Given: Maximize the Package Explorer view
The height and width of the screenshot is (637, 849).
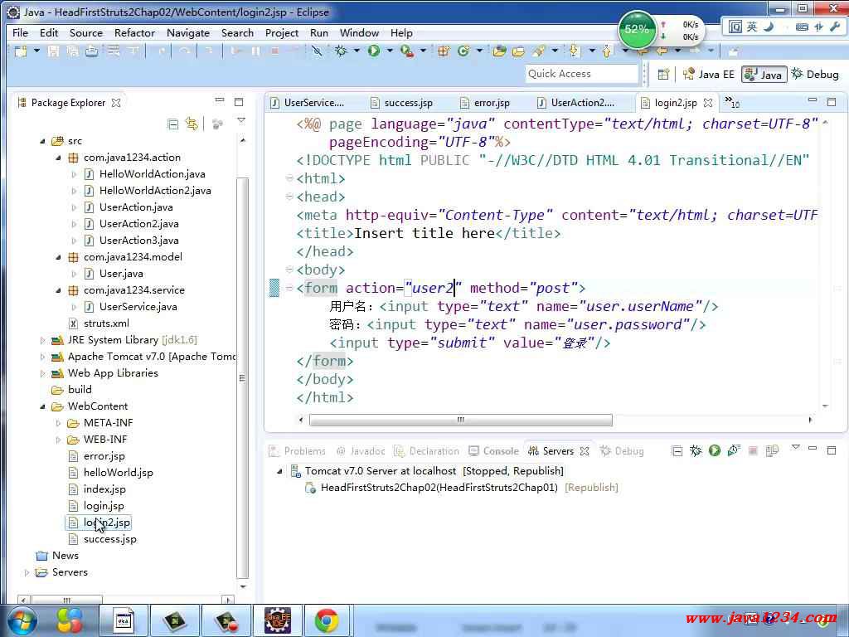Looking at the screenshot, I should click(239, 102).
